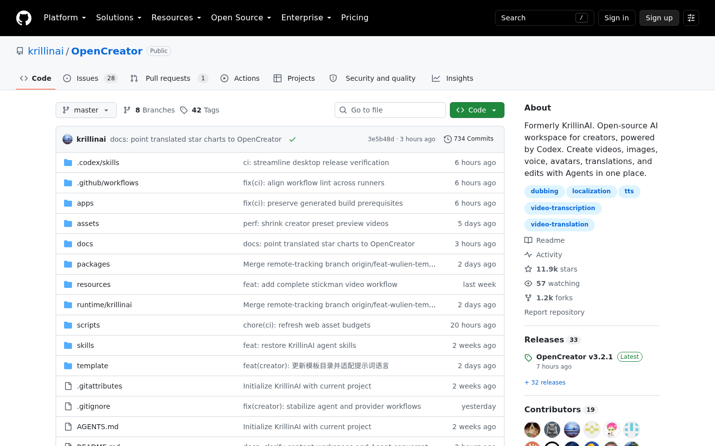Open the video-translation topic tag

tap(559, 224)
